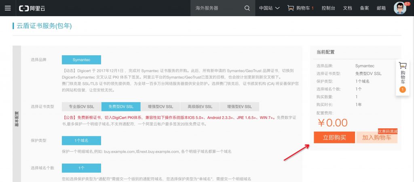Select 增强型OV SSL certificate type
Screen dimensions: 414x182
pyautogui.click(x=161, y=107)
